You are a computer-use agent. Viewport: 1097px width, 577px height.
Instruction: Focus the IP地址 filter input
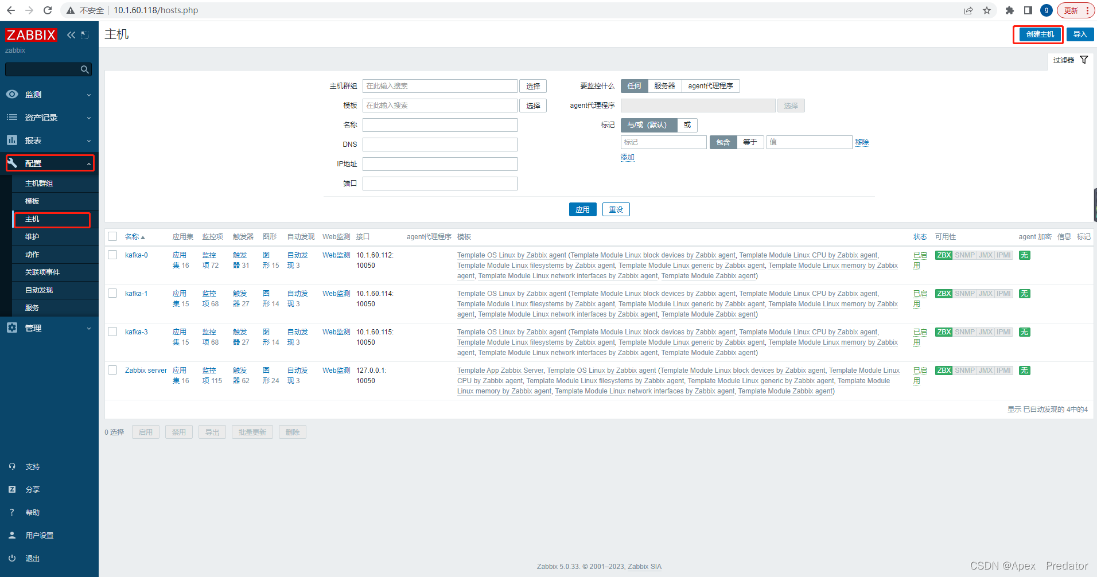pos(440,164)
